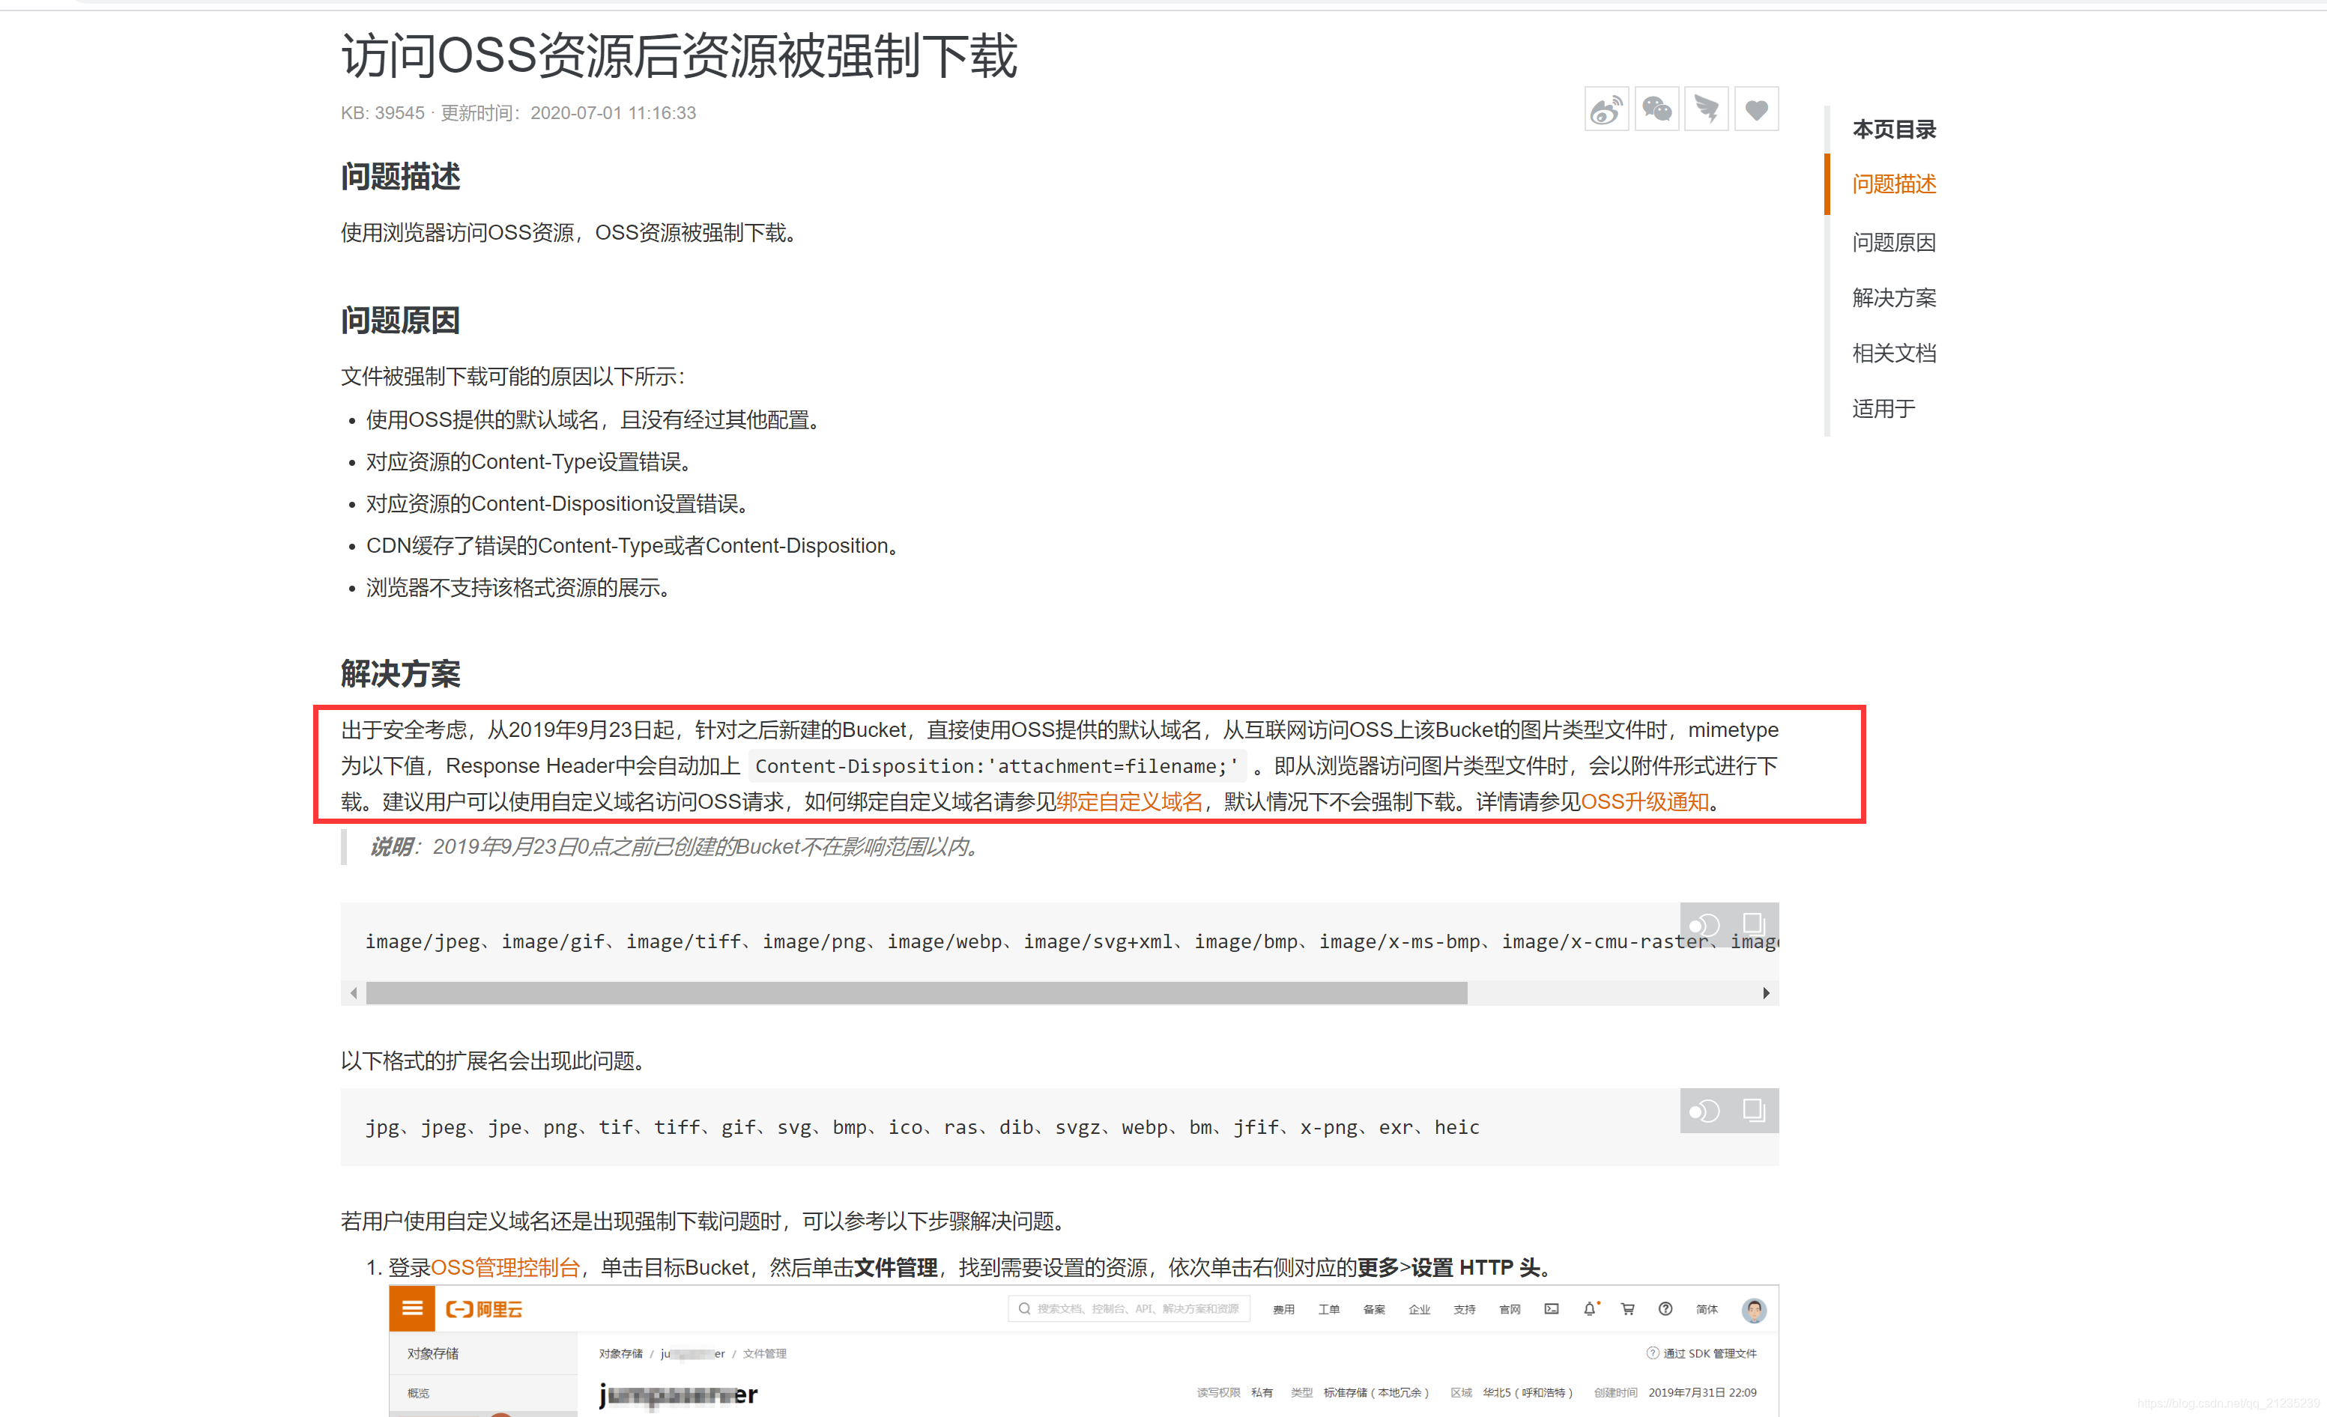Image resolution: width=2327 pixels, height=1417 pixels.
Task: Jump to 问题原因 in the page TOC
Action: [x=1892, y=242]
